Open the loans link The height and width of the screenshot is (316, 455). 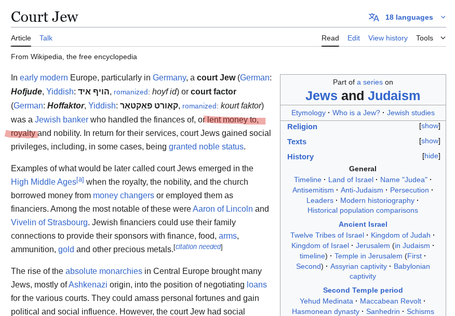[x=257, y=285]
